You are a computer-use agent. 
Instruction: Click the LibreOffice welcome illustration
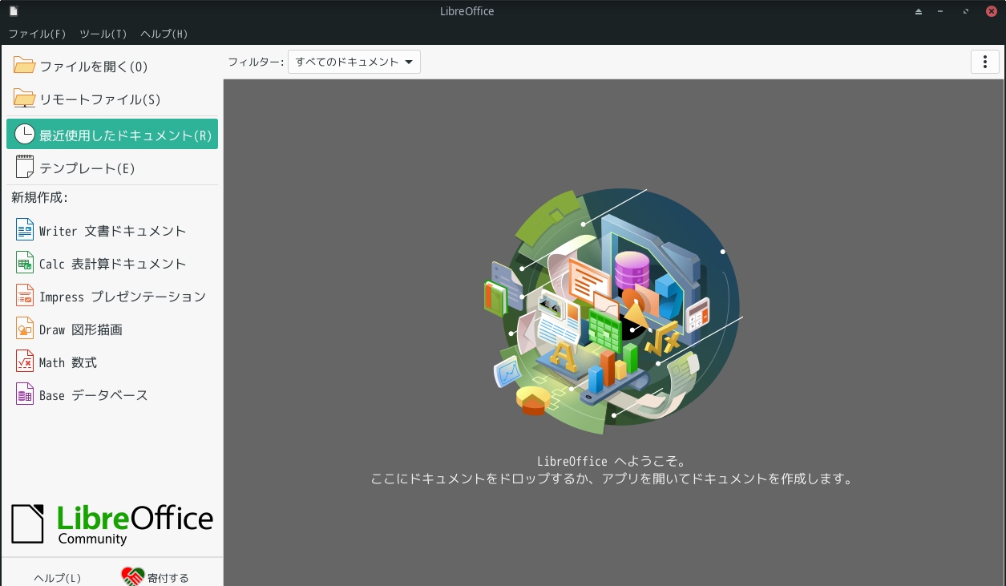tap(613, 305)
